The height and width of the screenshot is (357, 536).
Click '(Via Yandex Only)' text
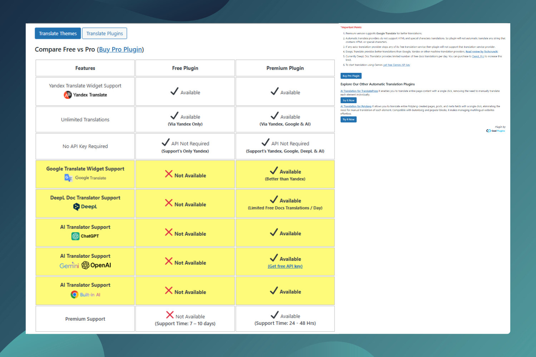[185, 124]
